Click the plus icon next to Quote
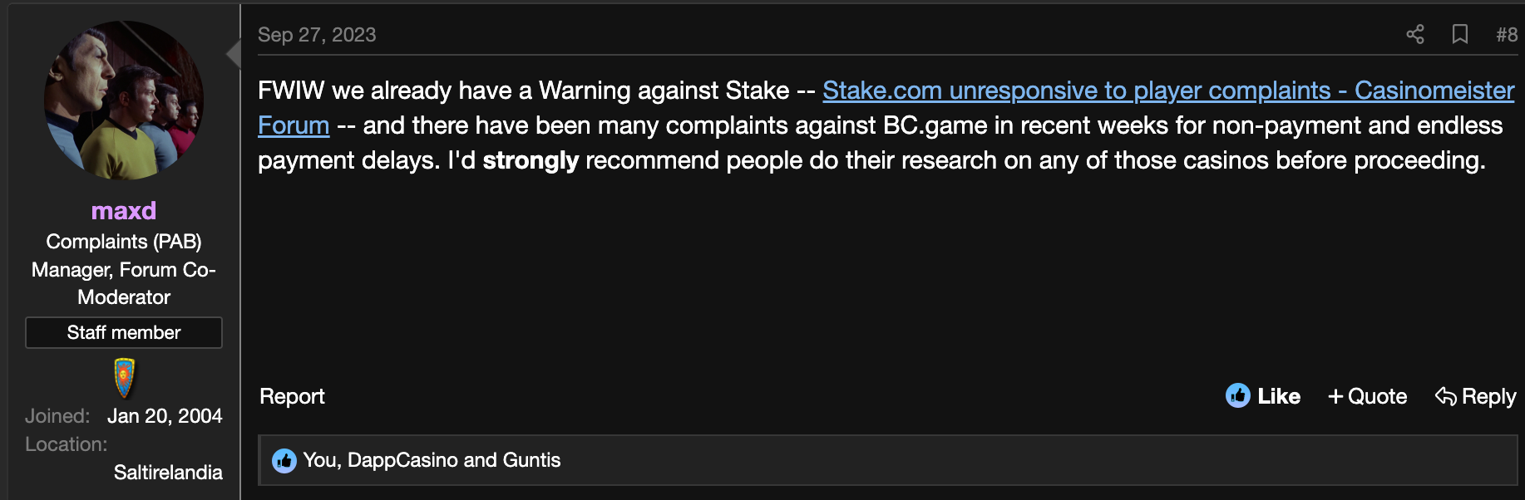 point(1335,397)
